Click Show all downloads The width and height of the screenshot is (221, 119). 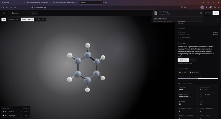[160, 19]
